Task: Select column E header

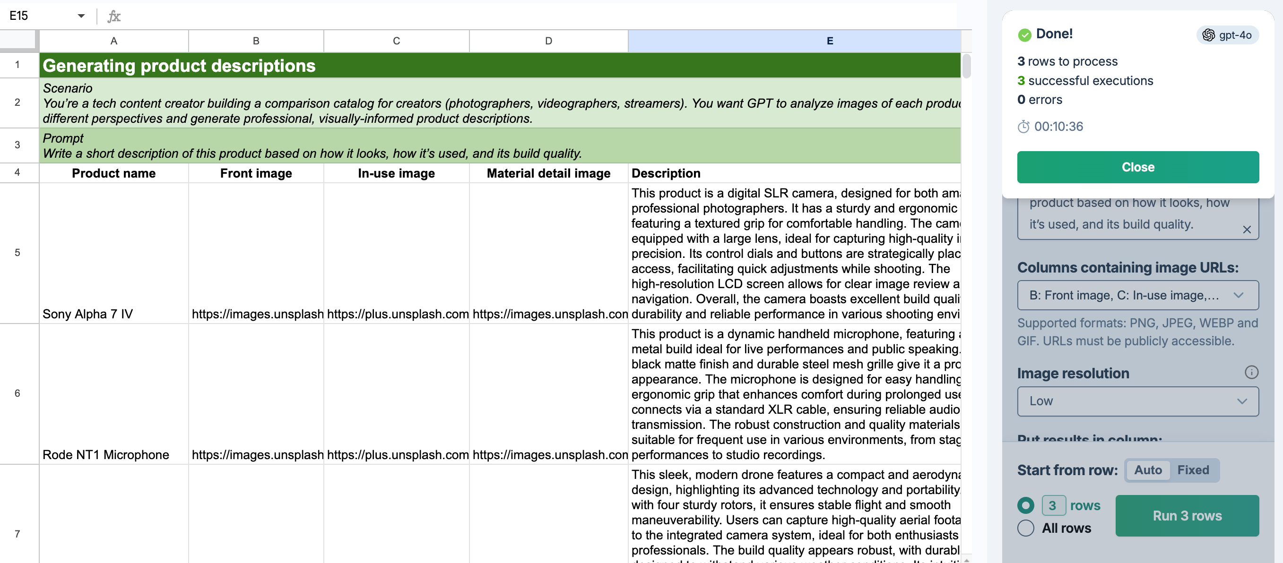Action: pyautogui.click(x=829, y=41)
